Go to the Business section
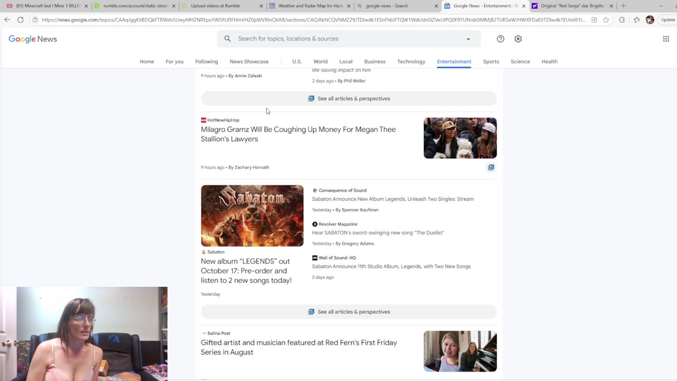This screenshot has width=677, height=381. [x=375, y=61]
